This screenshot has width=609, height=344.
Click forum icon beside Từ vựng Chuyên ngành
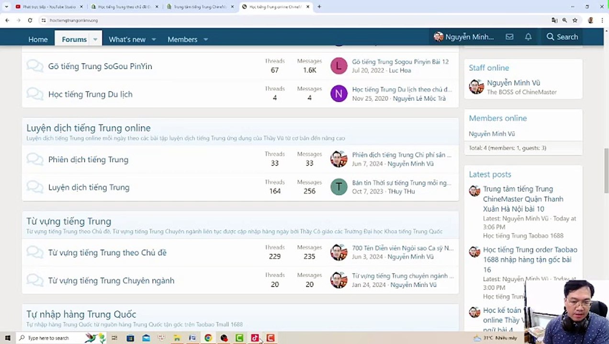pyautogui.click(x=34, y=280)
